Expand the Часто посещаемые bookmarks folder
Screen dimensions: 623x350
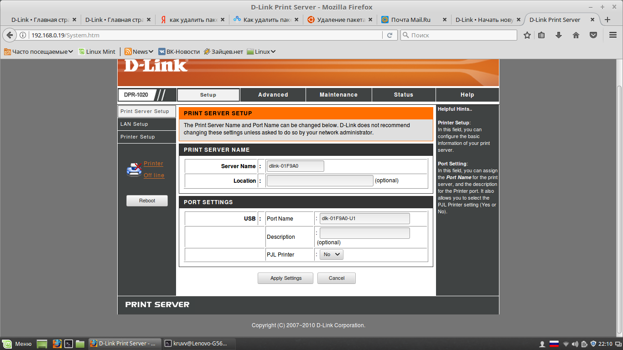[39, 51]
